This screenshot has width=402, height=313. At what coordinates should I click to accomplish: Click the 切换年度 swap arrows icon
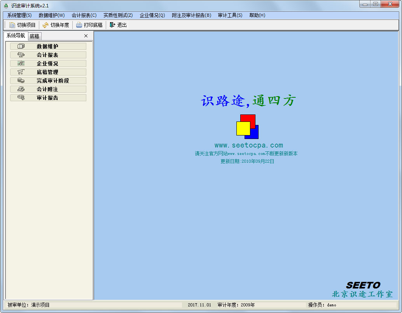(45, 25)
